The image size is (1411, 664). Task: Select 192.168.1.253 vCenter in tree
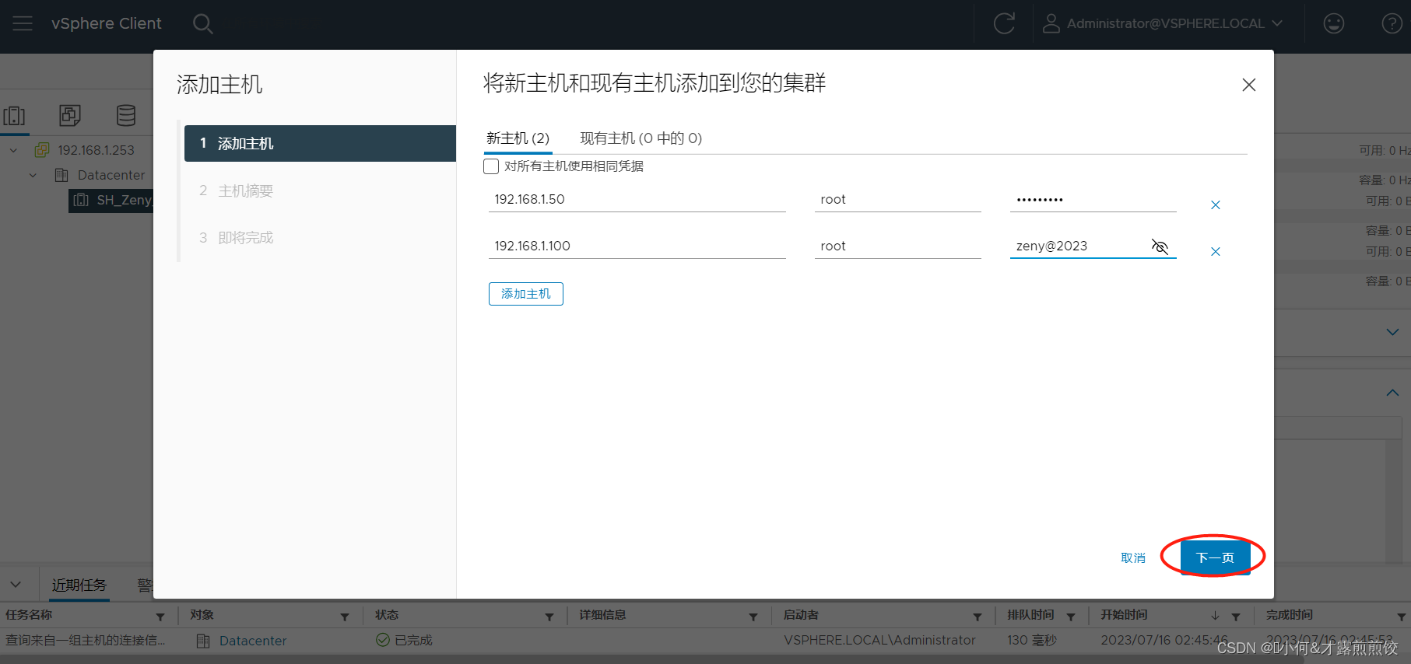click(96, 150)
